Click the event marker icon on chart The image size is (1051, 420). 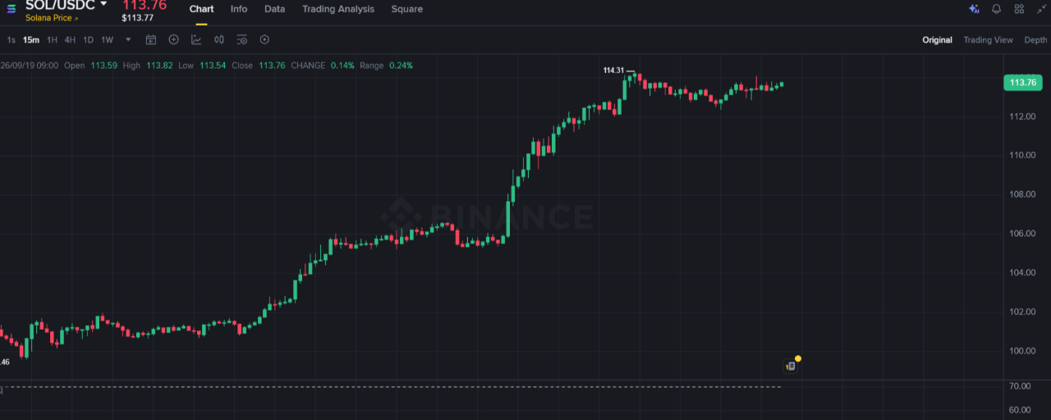(791, 365)
